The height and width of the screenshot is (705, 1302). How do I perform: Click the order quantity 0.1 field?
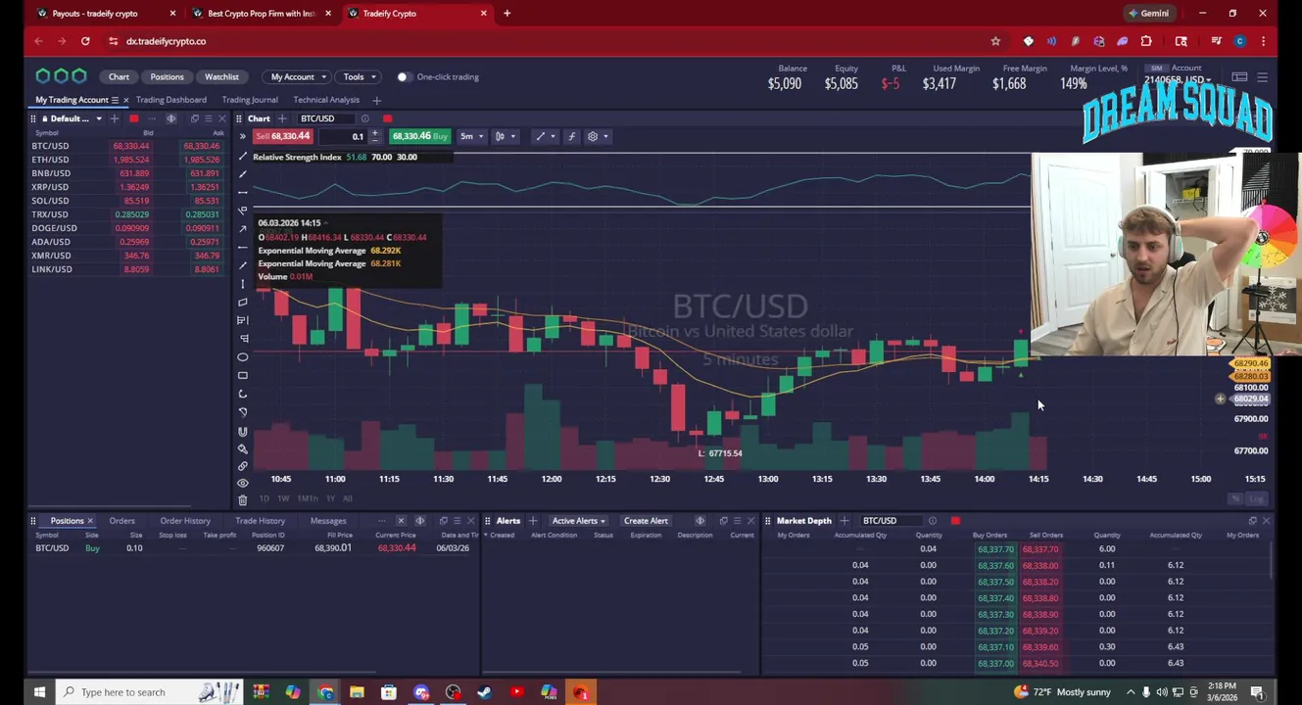[344, 137]
